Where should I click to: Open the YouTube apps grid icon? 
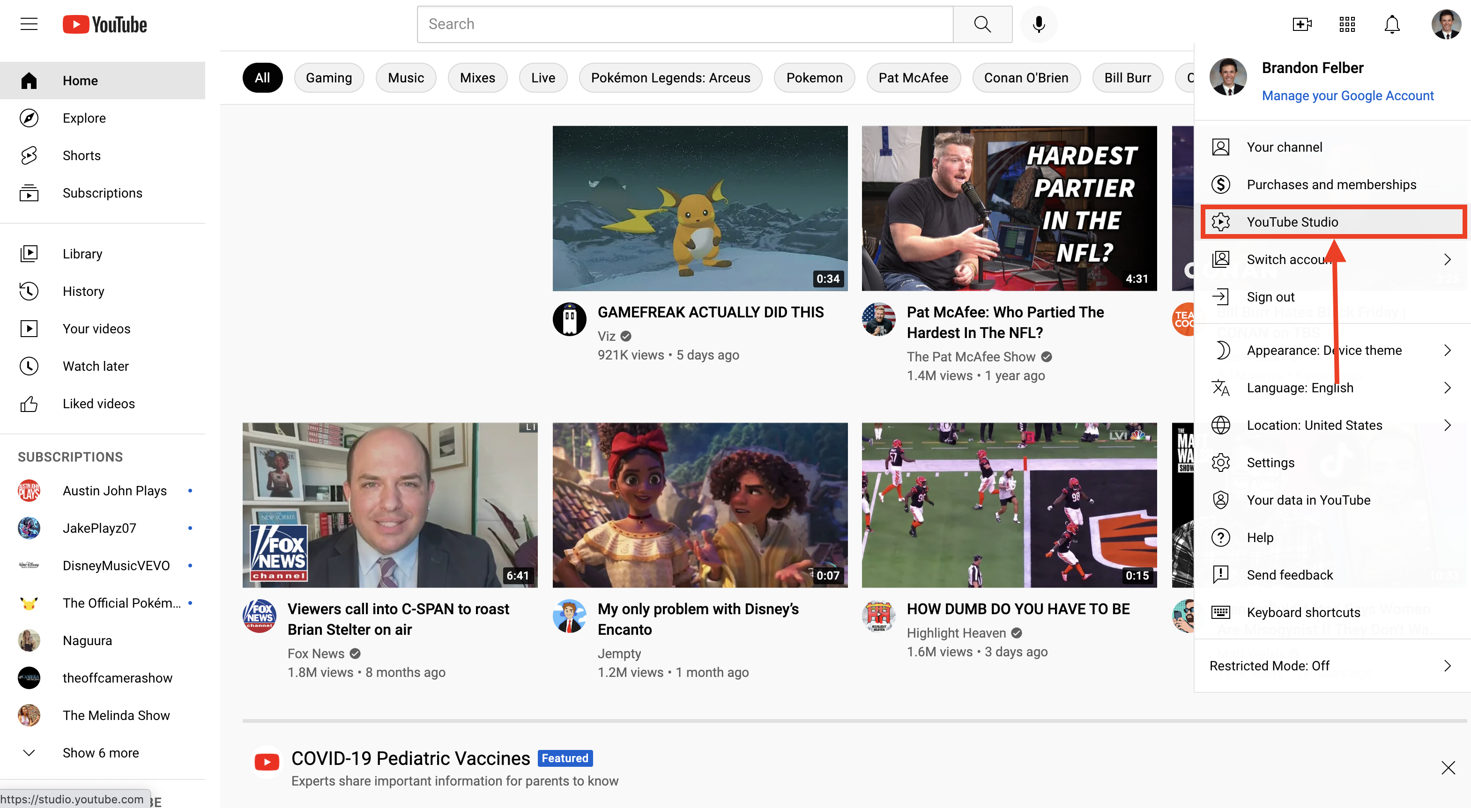point(1347,24)
